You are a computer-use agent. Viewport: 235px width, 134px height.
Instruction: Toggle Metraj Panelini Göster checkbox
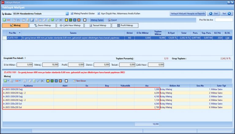(x=72, y=13)
